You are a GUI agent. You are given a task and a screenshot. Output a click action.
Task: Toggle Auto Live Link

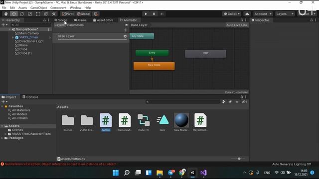pos(237,25)
